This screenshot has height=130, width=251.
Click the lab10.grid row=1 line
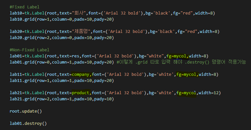pos(62,19)
